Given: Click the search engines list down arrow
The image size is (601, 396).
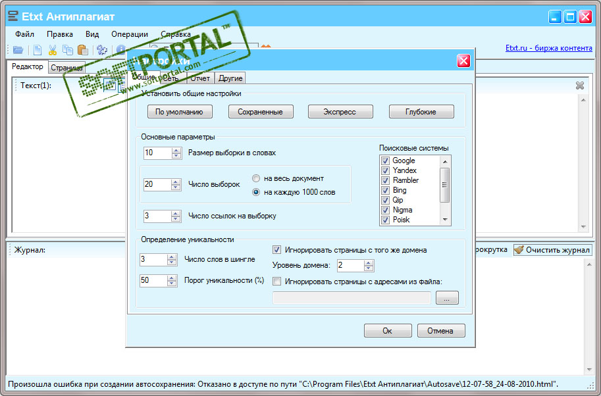Looking at the screenshot, I should (444, 220).
